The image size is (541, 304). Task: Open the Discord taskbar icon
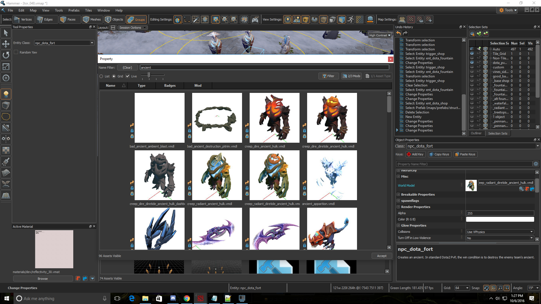pyautogui.click(x=173, y=298)
